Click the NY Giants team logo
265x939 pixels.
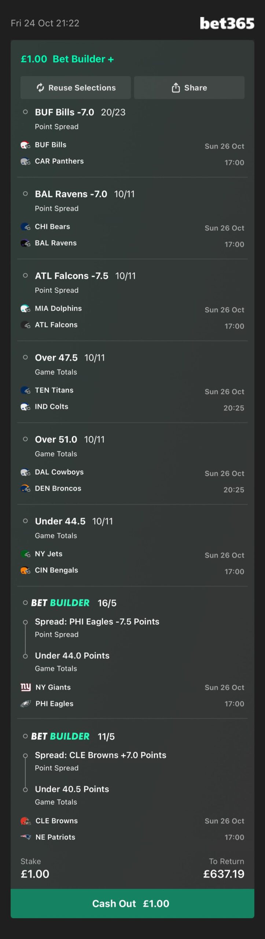(26, 687)
